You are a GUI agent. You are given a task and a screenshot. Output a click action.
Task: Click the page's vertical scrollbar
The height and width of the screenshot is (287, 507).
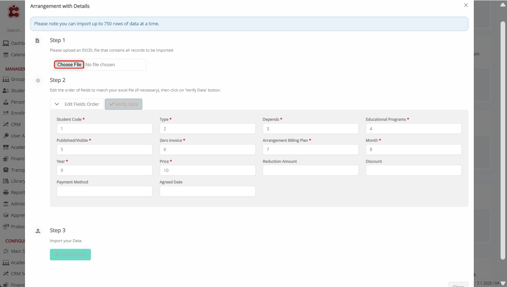click(x=503, y=139)
